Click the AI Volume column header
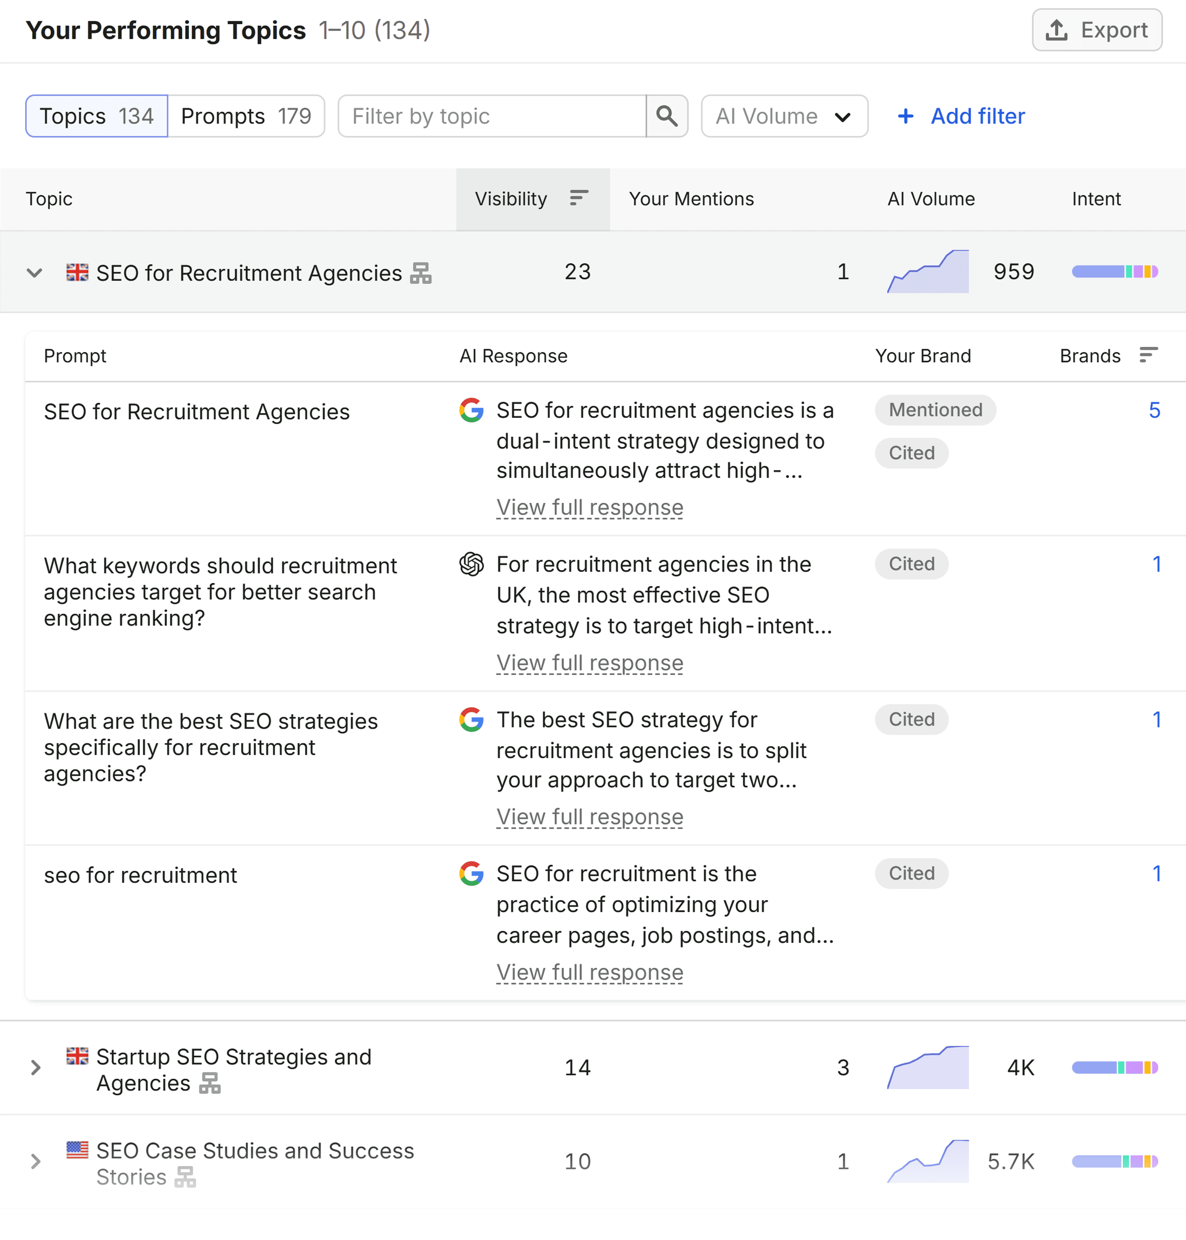 click(x=931, y=199)
